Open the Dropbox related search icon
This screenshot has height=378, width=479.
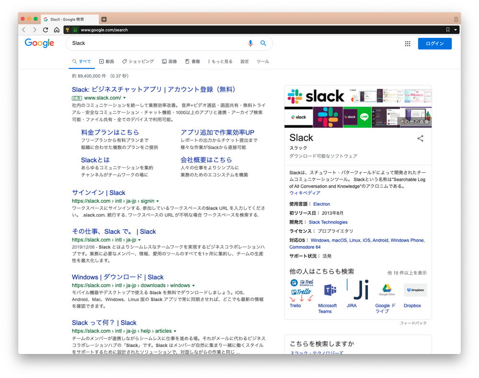[x=415, y=290]
